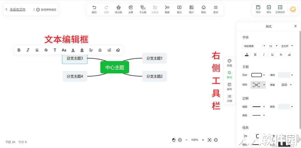The image size is (301, 148).
Task: Go back with the left arrow
Action: tap(6, 10)
